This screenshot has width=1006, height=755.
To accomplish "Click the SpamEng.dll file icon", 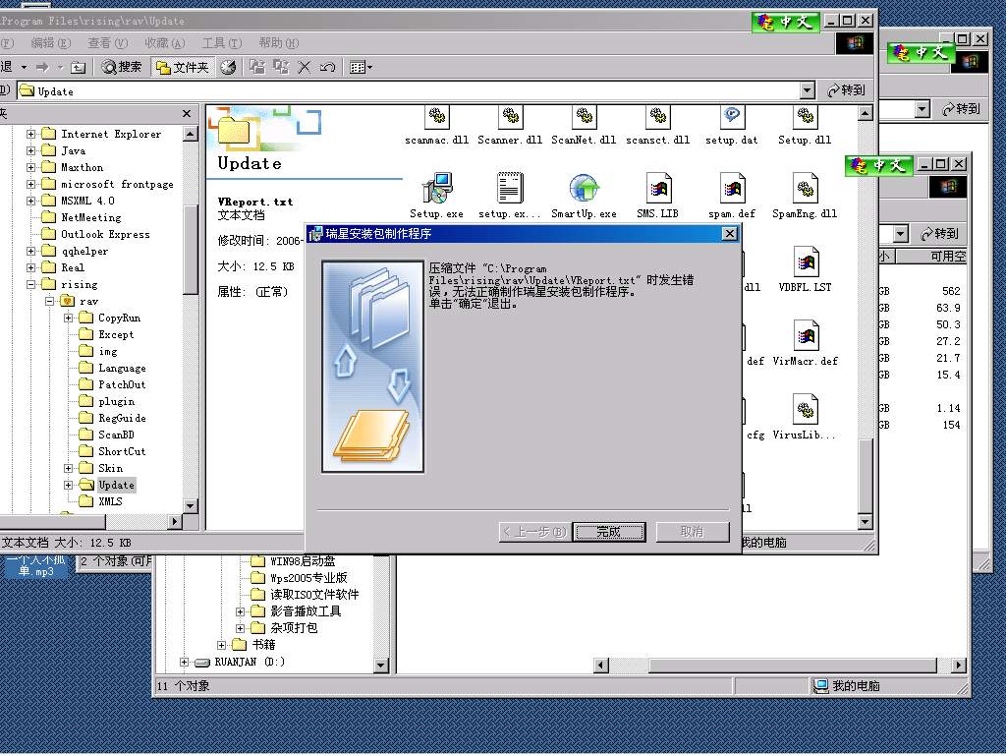I will (805, 188).
